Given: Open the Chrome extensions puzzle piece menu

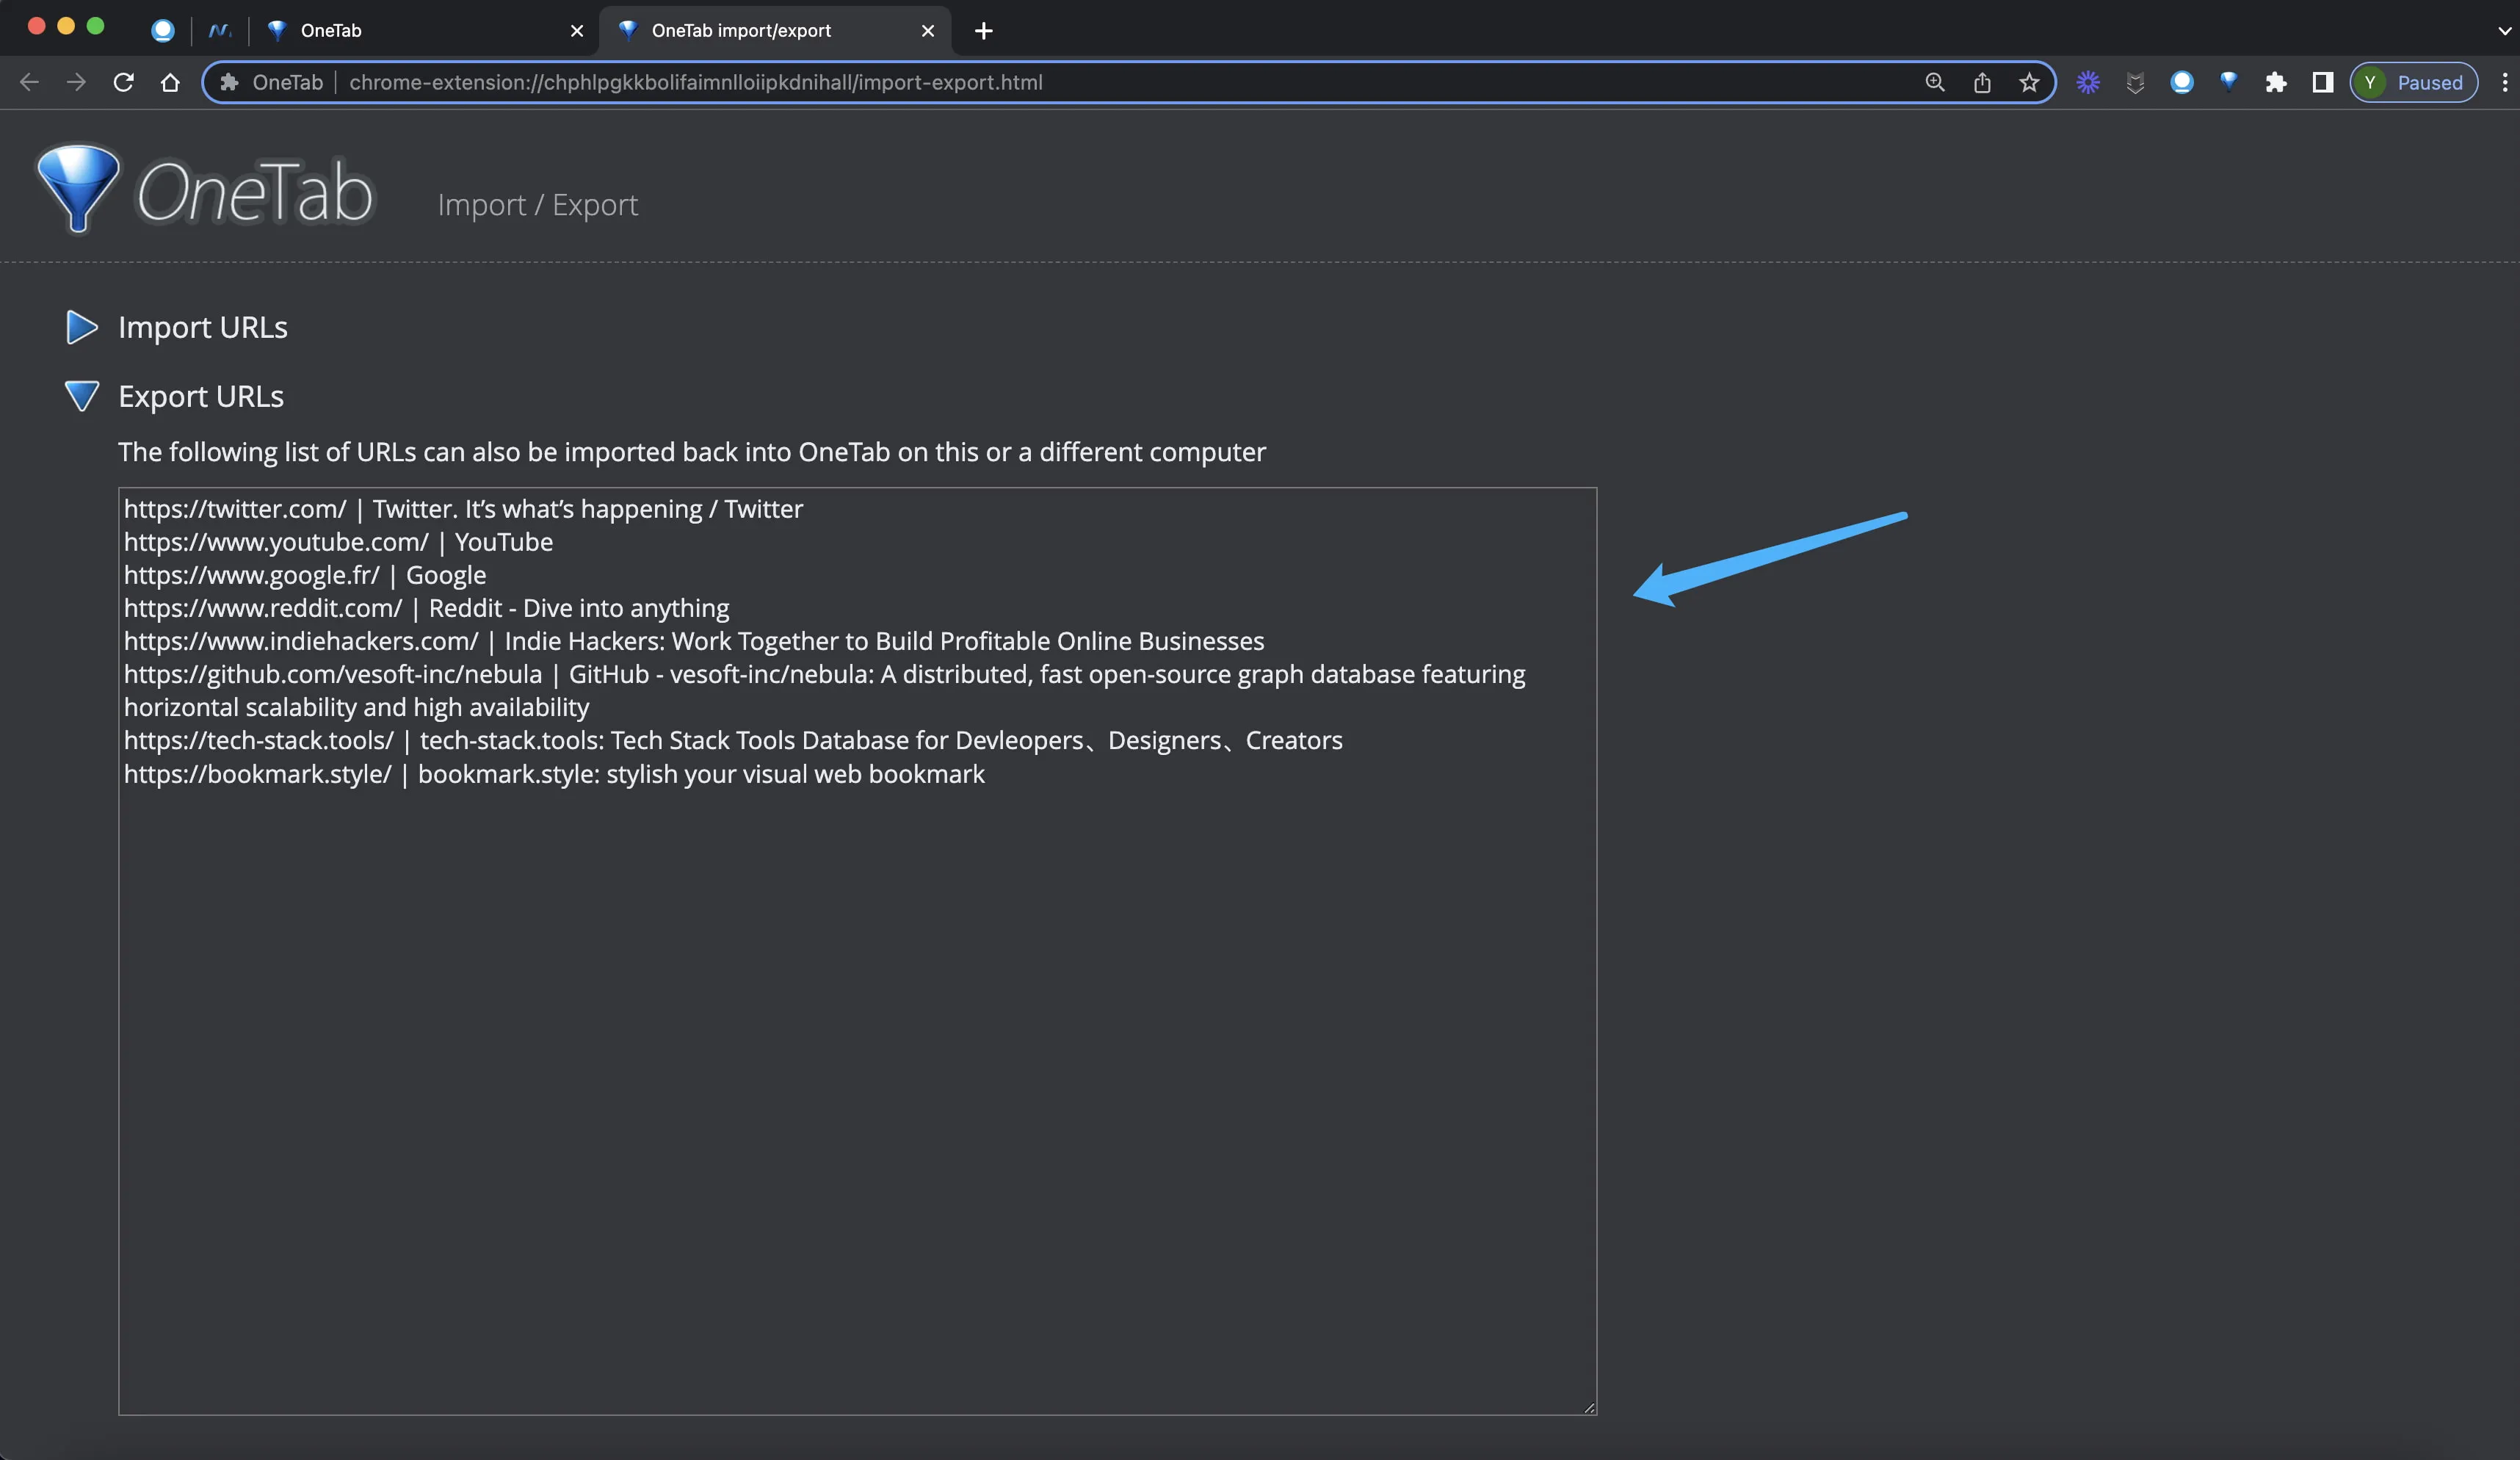Looking at the screenshot, I should coord(2277,83).
